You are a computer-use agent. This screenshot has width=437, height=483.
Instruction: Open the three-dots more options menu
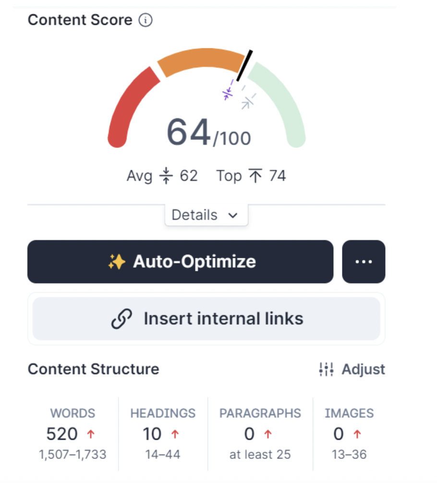coord(364,262)
